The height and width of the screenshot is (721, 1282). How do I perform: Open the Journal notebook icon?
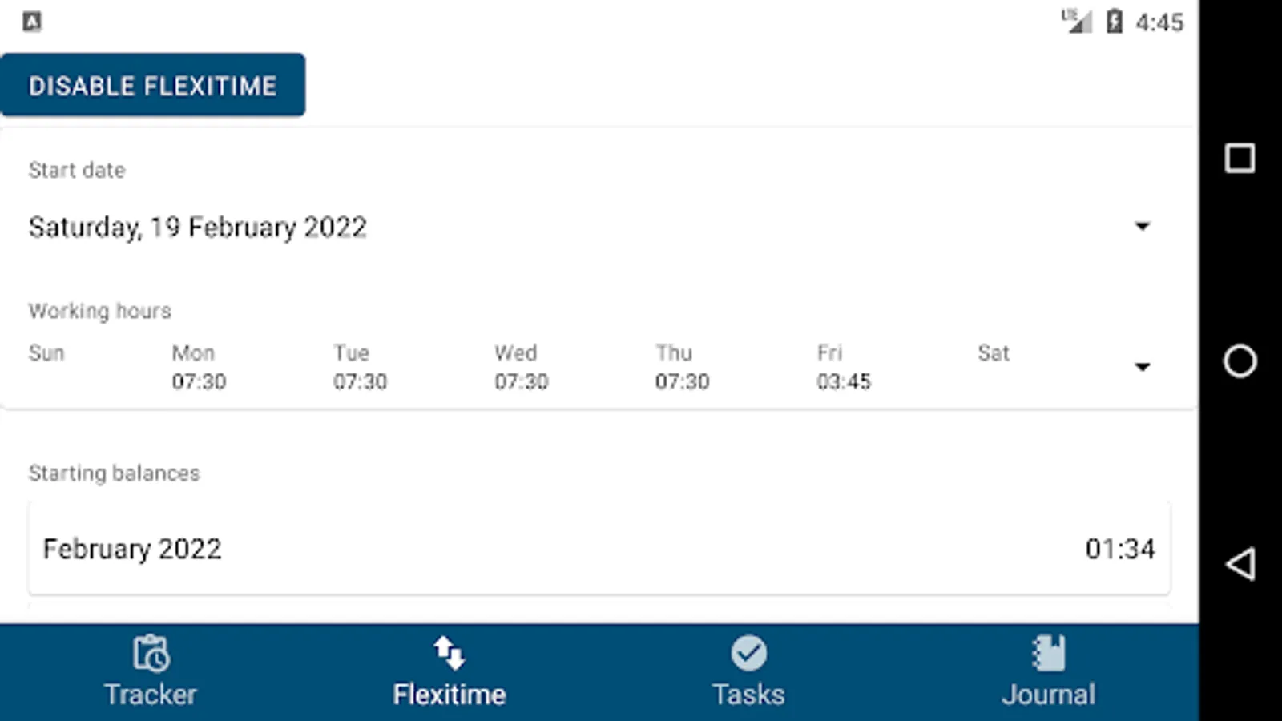coord(1048,653)
